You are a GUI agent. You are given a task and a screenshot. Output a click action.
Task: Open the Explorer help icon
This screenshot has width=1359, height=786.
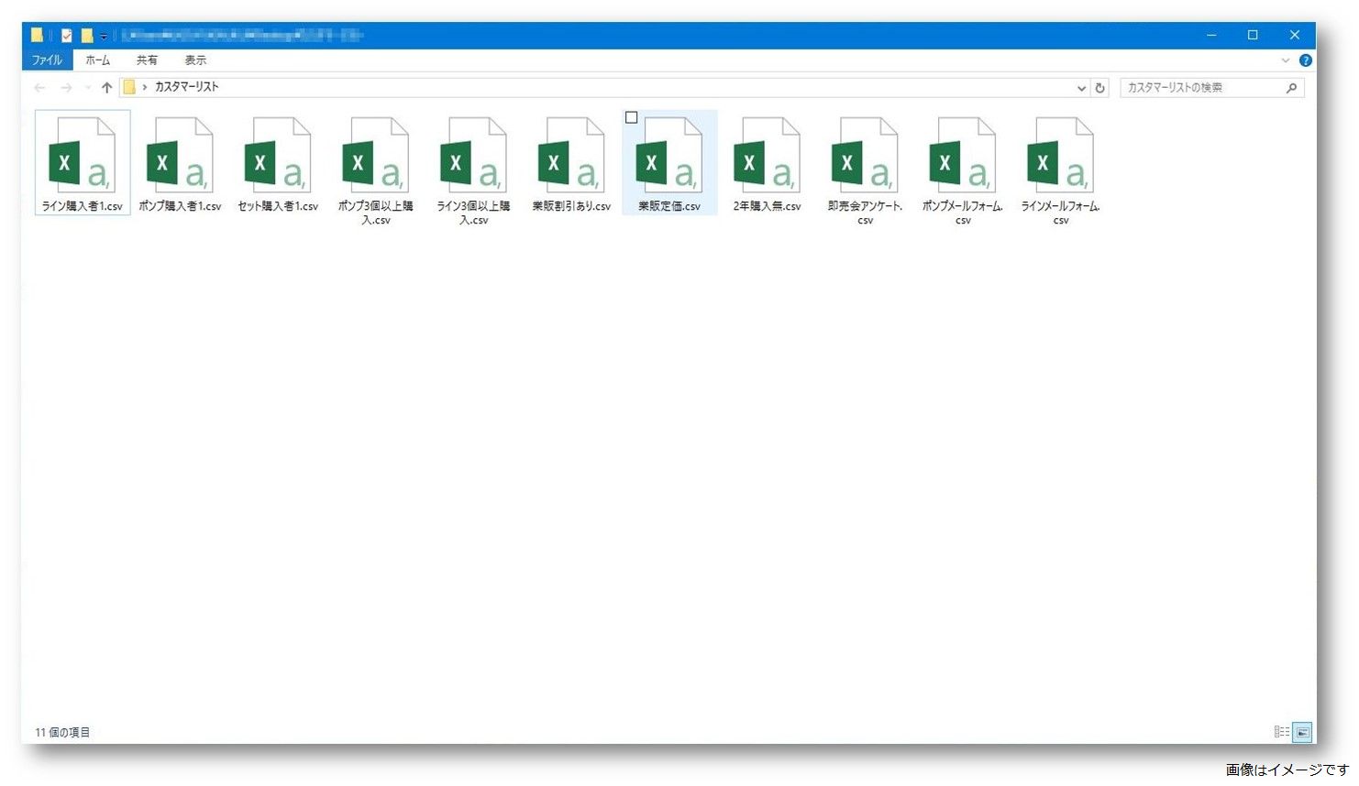click(1306, 60)
